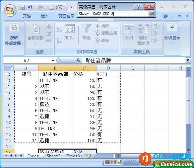Go to previous sheet tab arrow
Image resolution: width=194 pixels, height=168 pixels.
tap(11, 156)
